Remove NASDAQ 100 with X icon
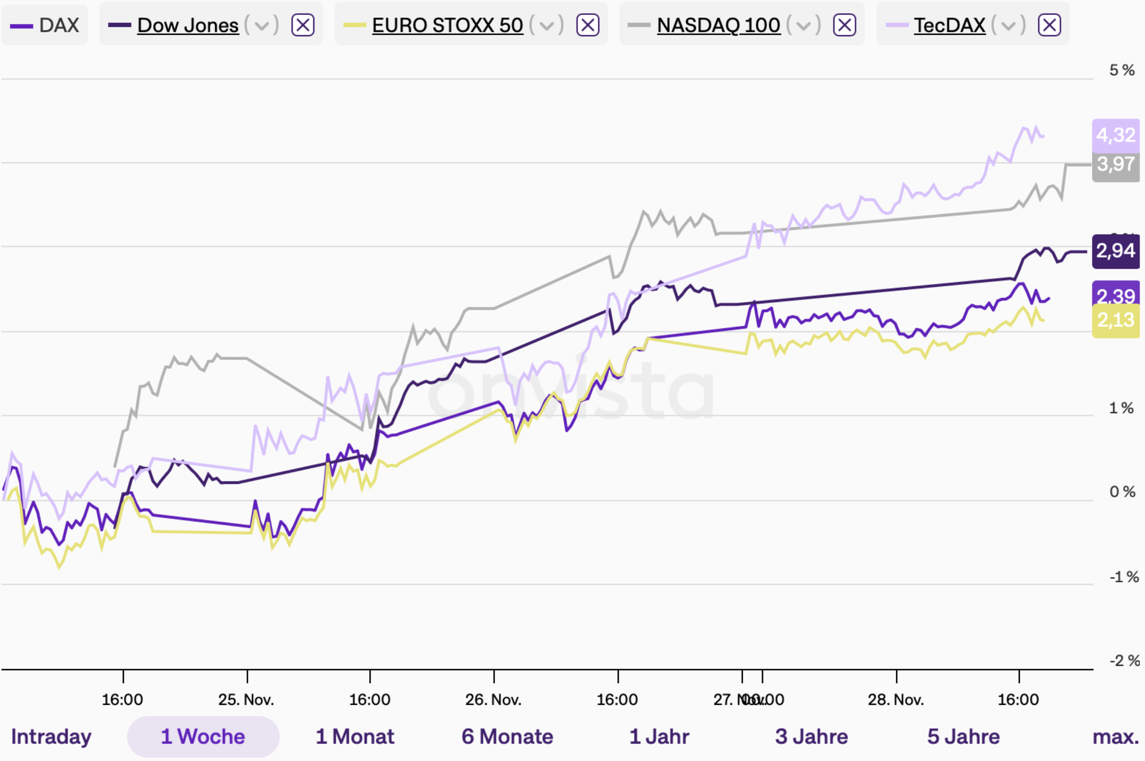The width and height of the screenshot is (1145, 761). click(845, 25)
